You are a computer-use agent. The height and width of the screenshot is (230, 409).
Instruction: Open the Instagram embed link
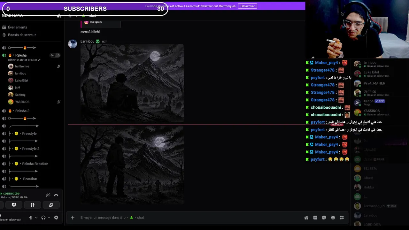tap(96, 22)
